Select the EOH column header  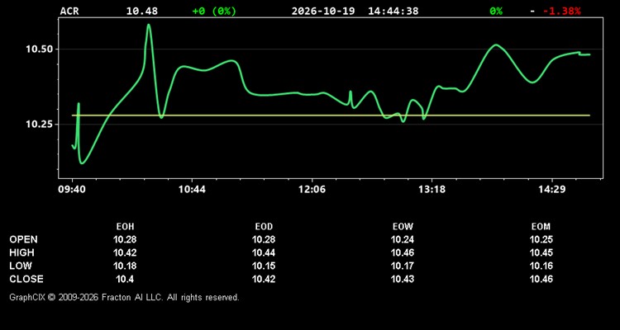[125, 227]
